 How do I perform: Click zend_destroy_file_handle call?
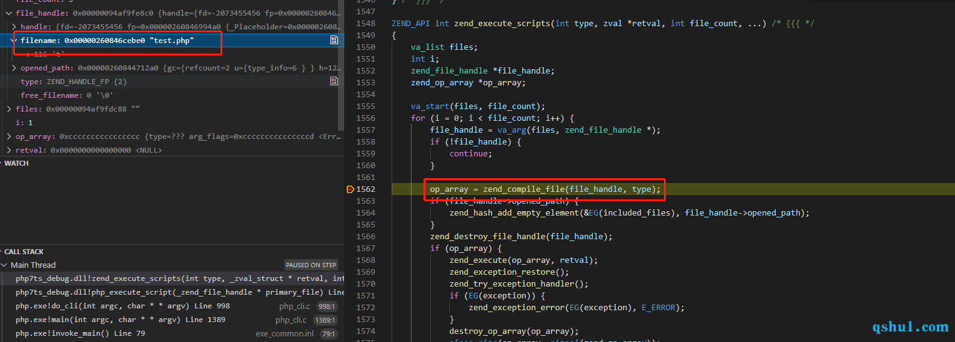tap(521, 237)
